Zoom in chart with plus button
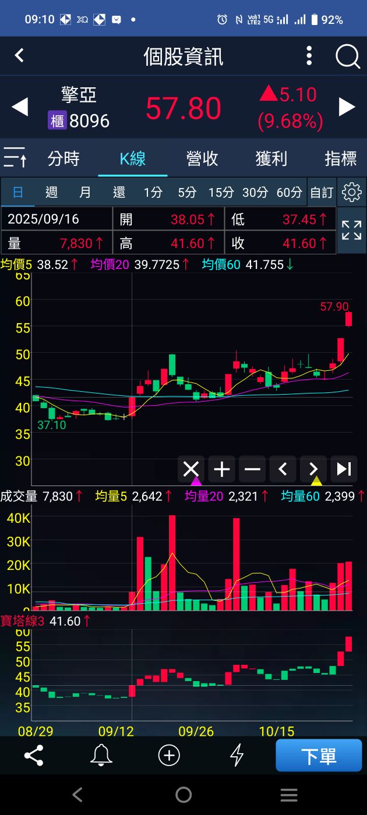The width and height of the screenshot is (367, 815). [221, 469]
